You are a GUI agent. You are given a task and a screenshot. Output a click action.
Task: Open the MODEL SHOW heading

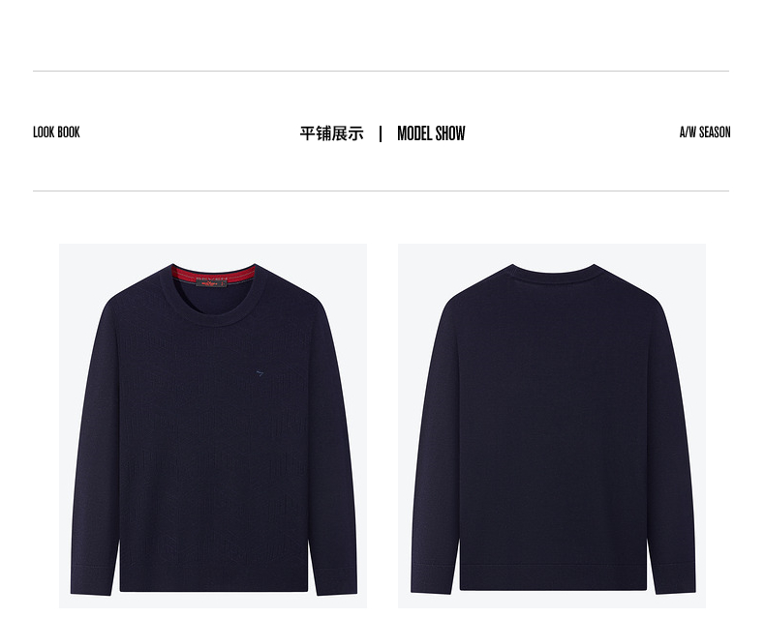tap(431, 133)
